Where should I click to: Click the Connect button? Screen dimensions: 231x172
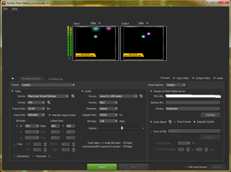click(210, 115)
